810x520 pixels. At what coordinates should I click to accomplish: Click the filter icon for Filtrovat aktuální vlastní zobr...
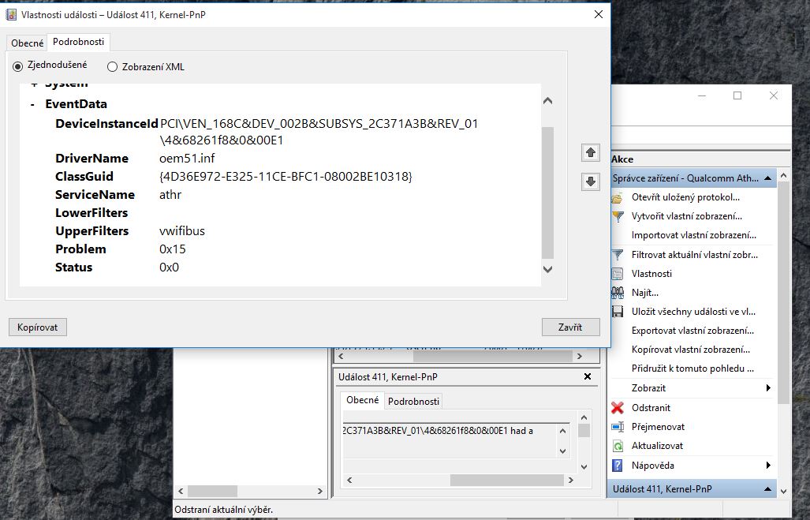pos(618,255)
